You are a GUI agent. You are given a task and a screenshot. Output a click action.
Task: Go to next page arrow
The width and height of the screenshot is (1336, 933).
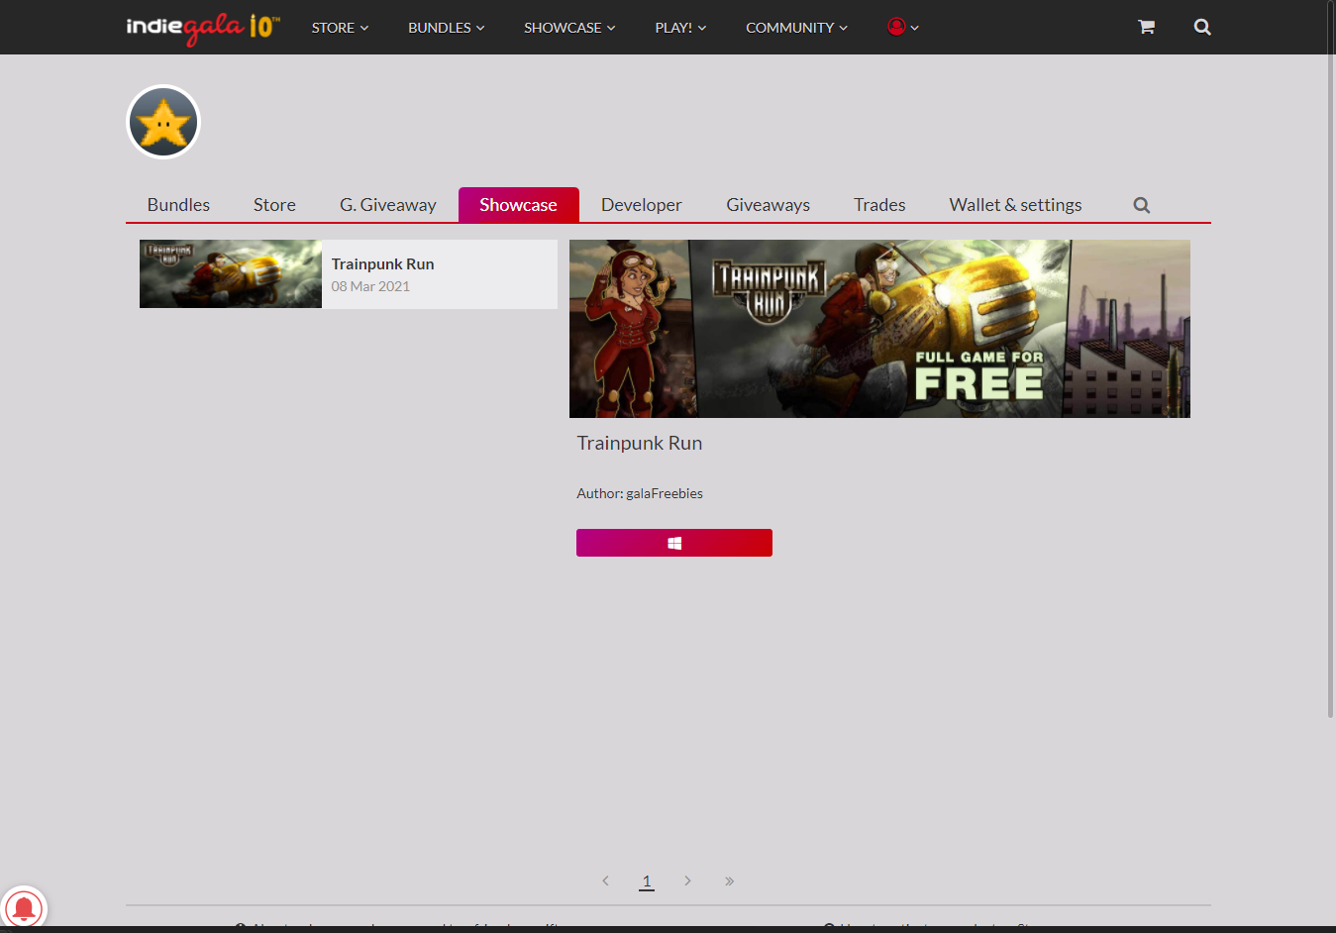pos(687,881)
